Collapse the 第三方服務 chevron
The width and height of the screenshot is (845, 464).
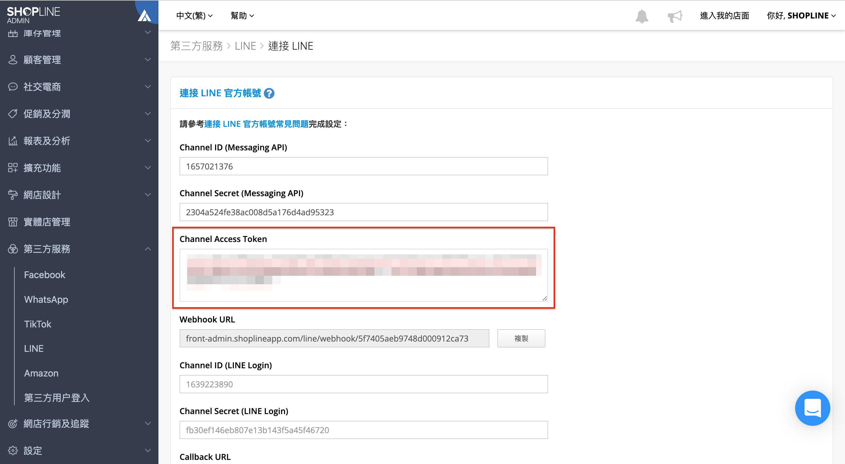tap(148, 249)
